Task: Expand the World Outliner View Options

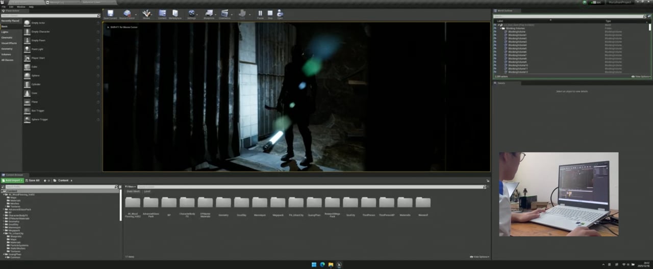Action: pyautogui.click(x=641, y=76)
